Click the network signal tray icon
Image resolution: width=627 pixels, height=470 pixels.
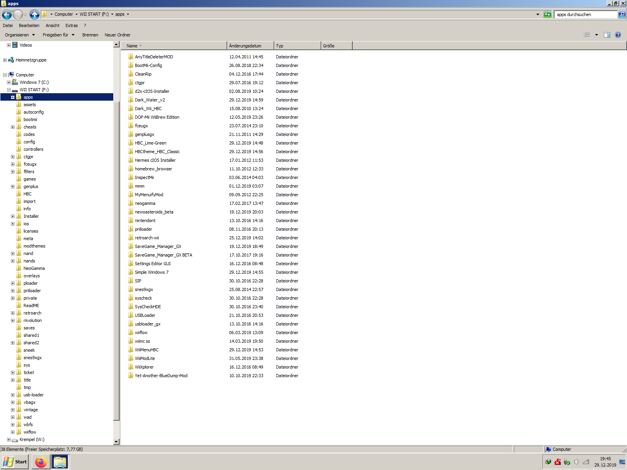tap(586, 462)
